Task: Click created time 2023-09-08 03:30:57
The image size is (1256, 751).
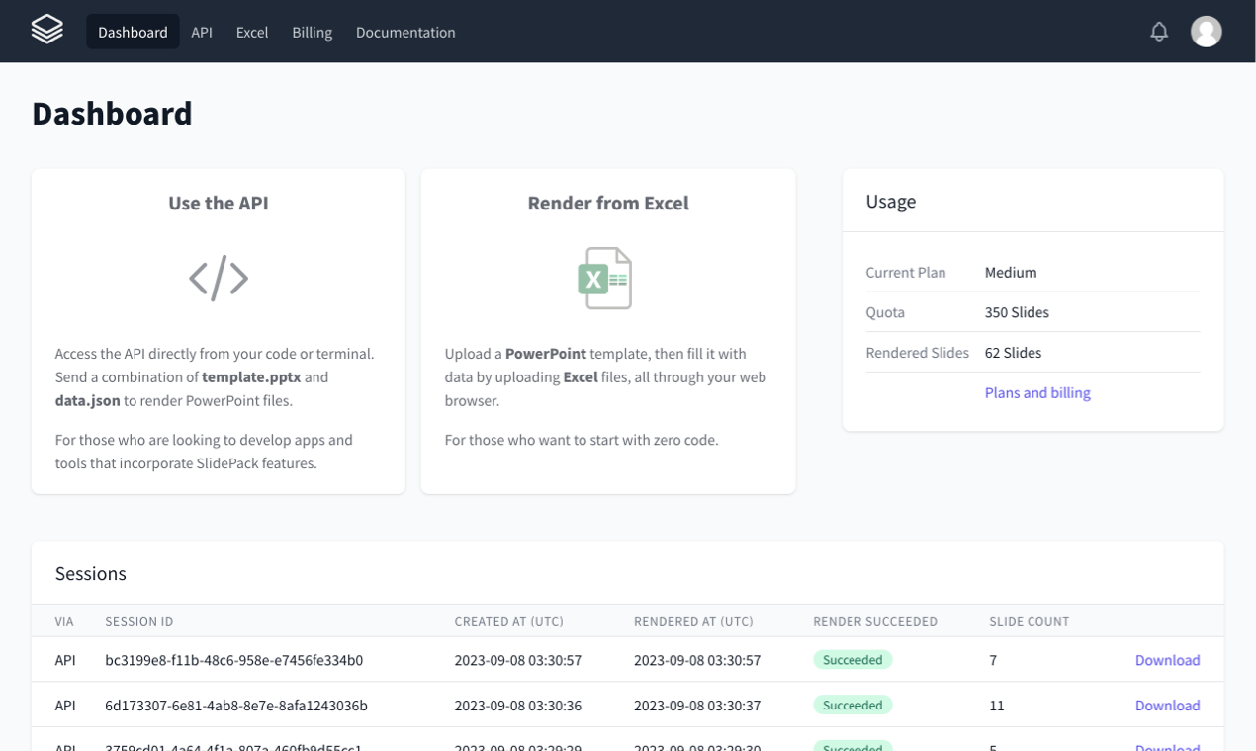Action: [518, 660]
